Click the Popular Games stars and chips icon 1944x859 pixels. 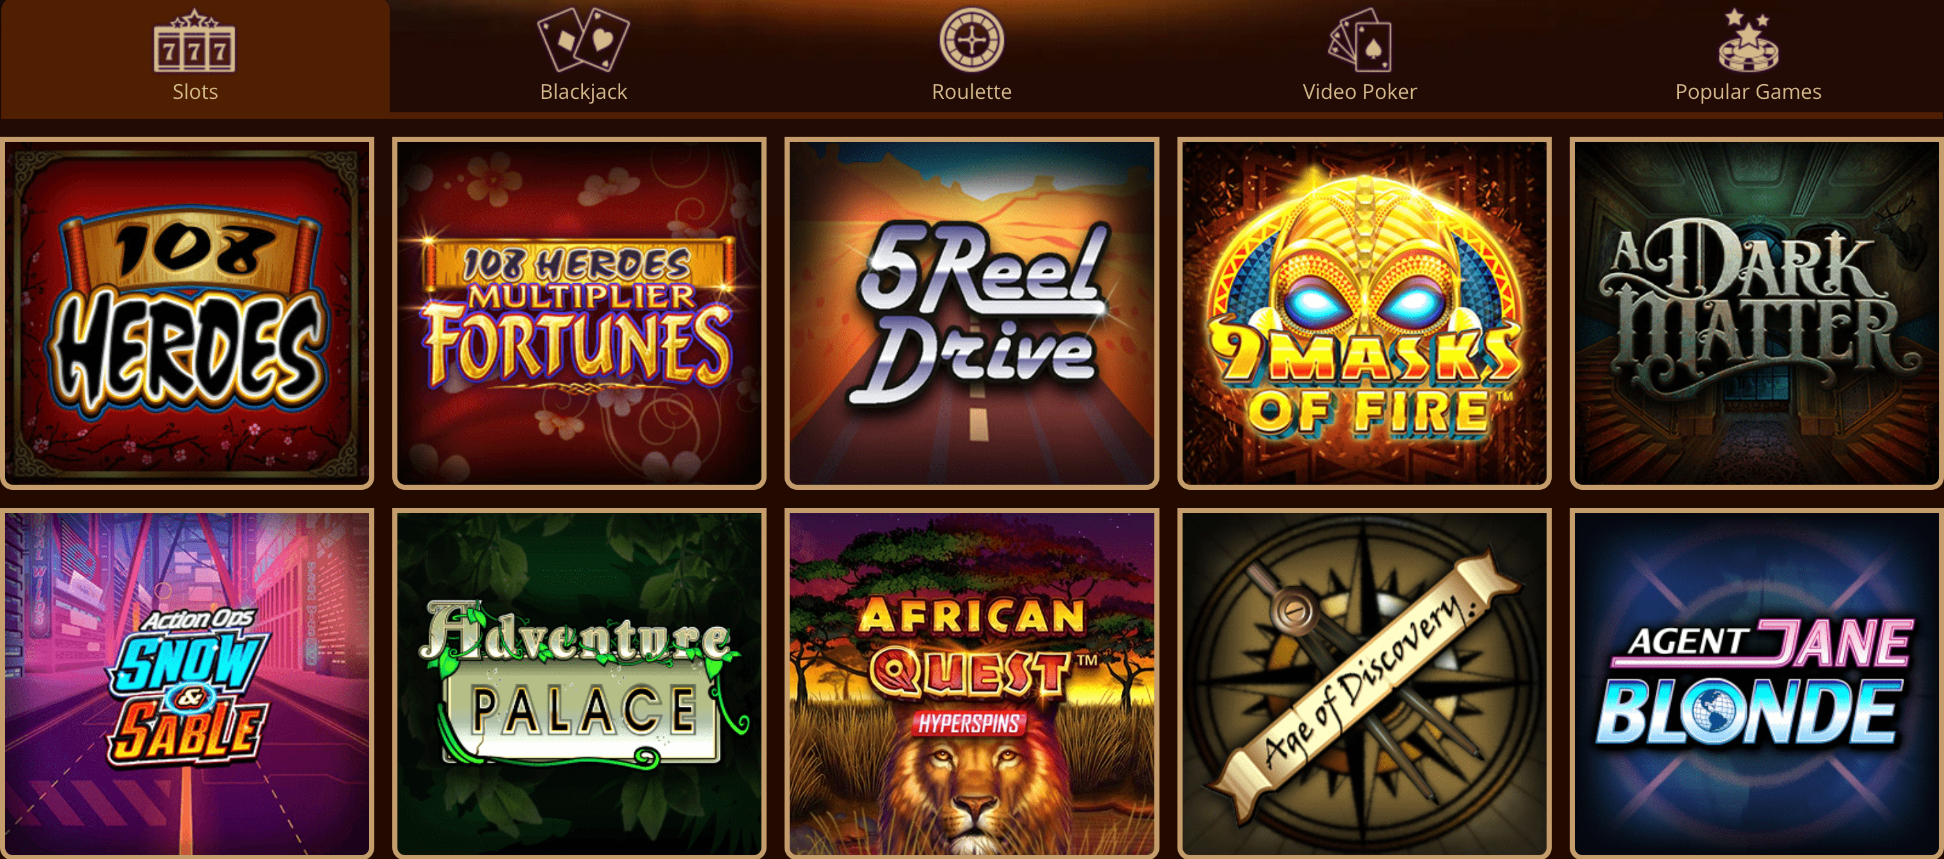pos(1749,39)
